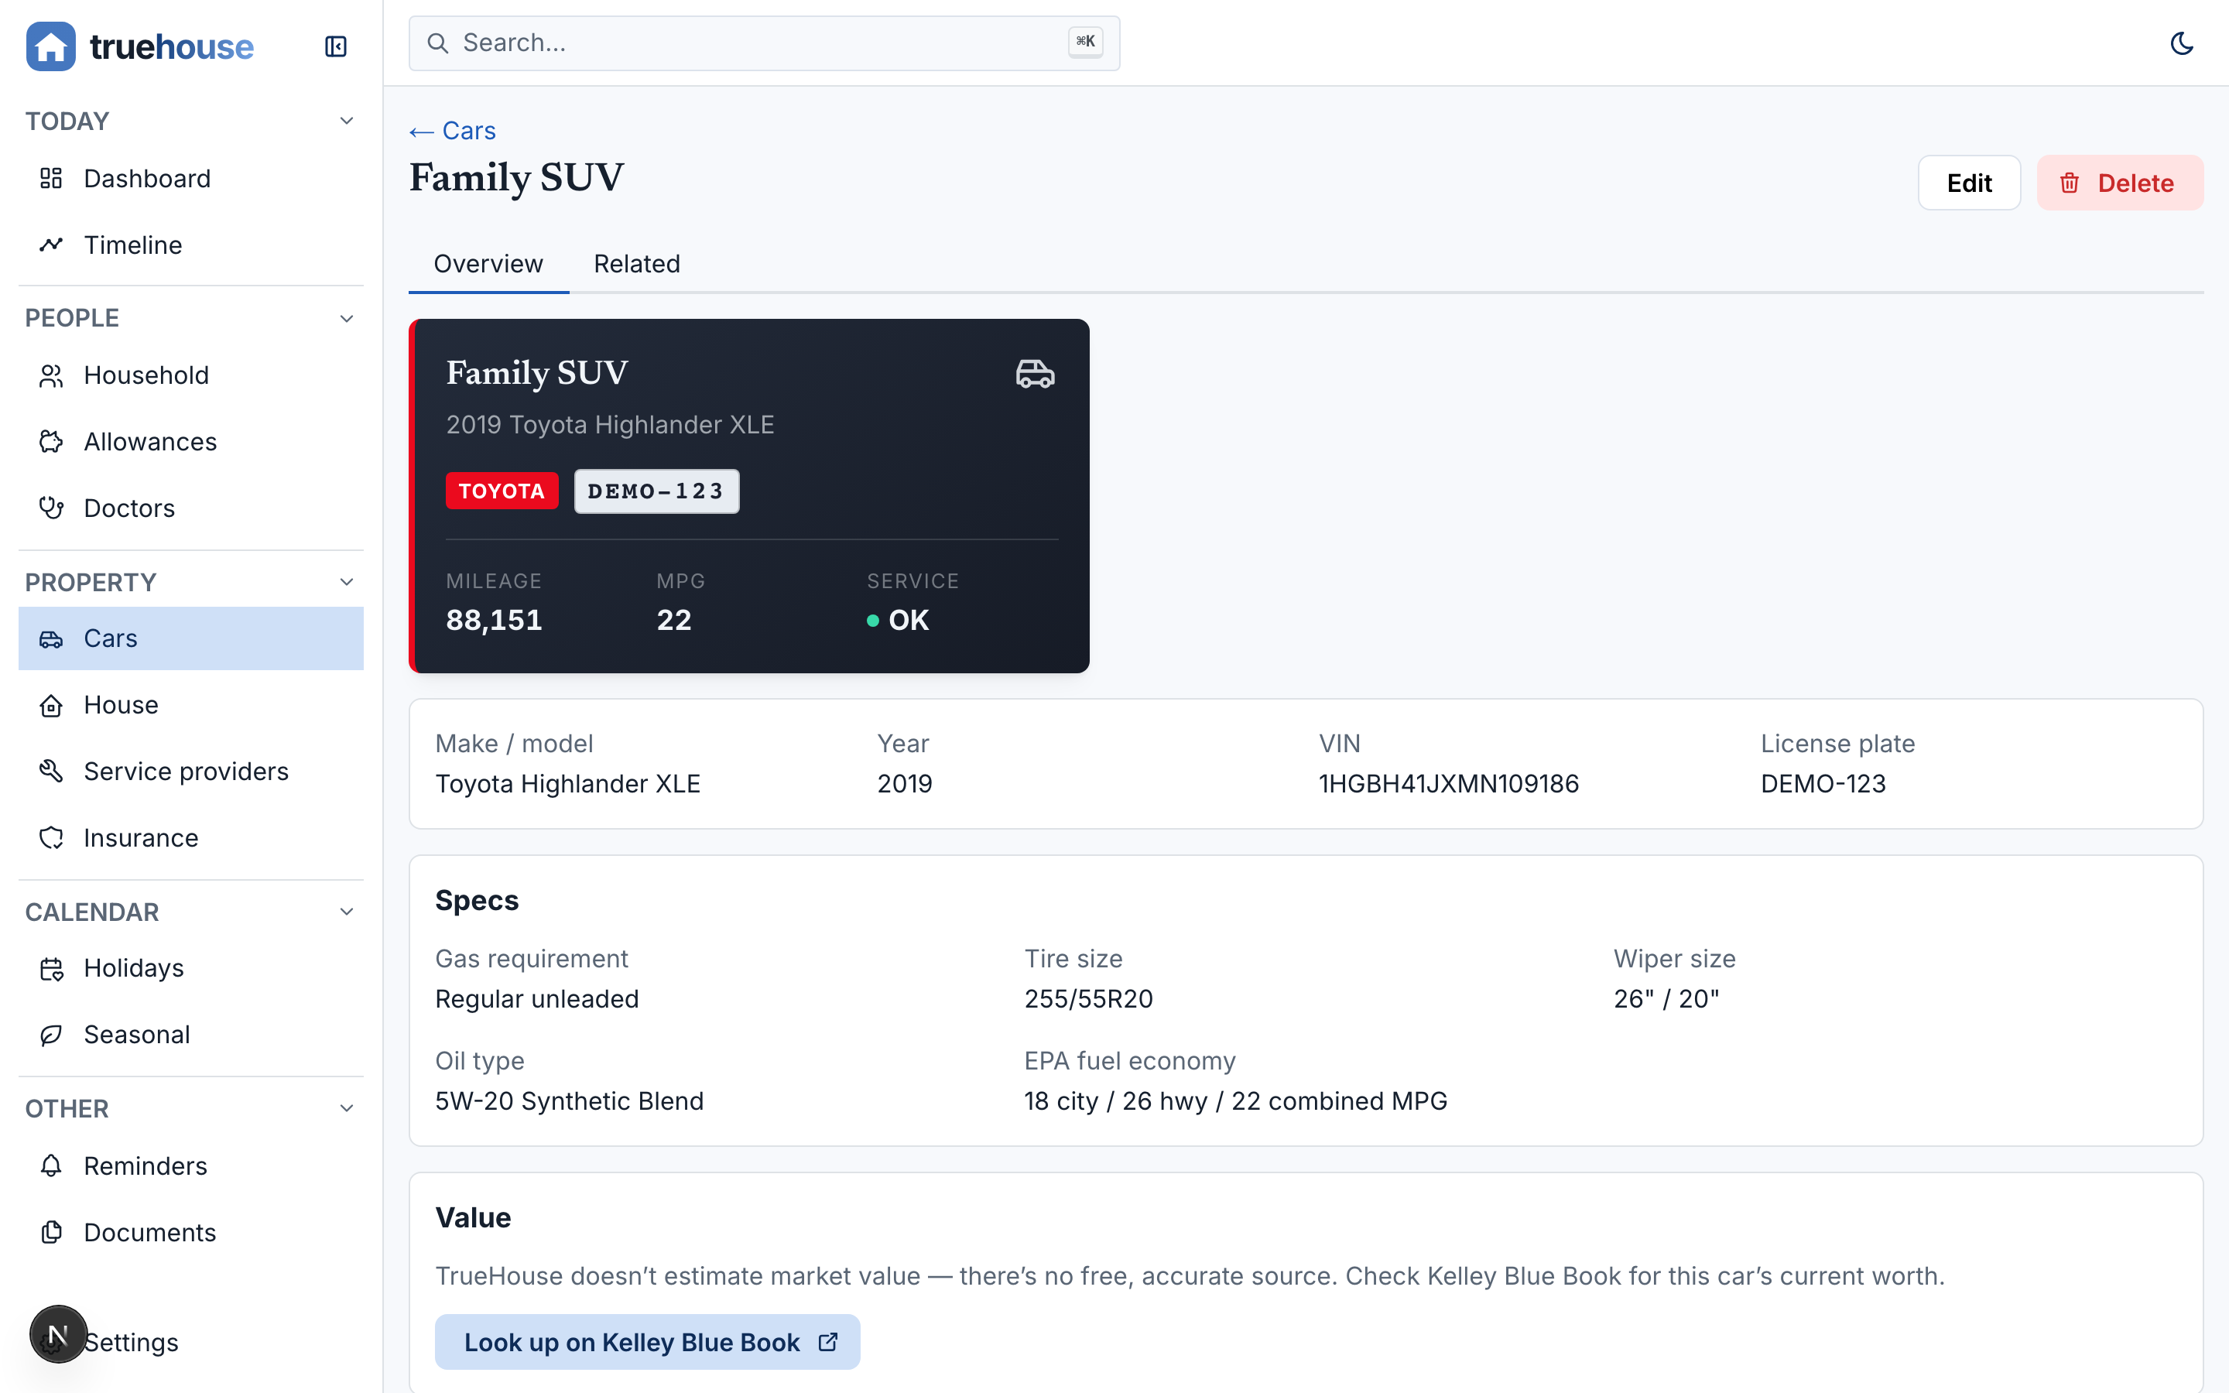Click the Year value 2019
This screenshot has height=1393, width=2229.
coord(903,783)
